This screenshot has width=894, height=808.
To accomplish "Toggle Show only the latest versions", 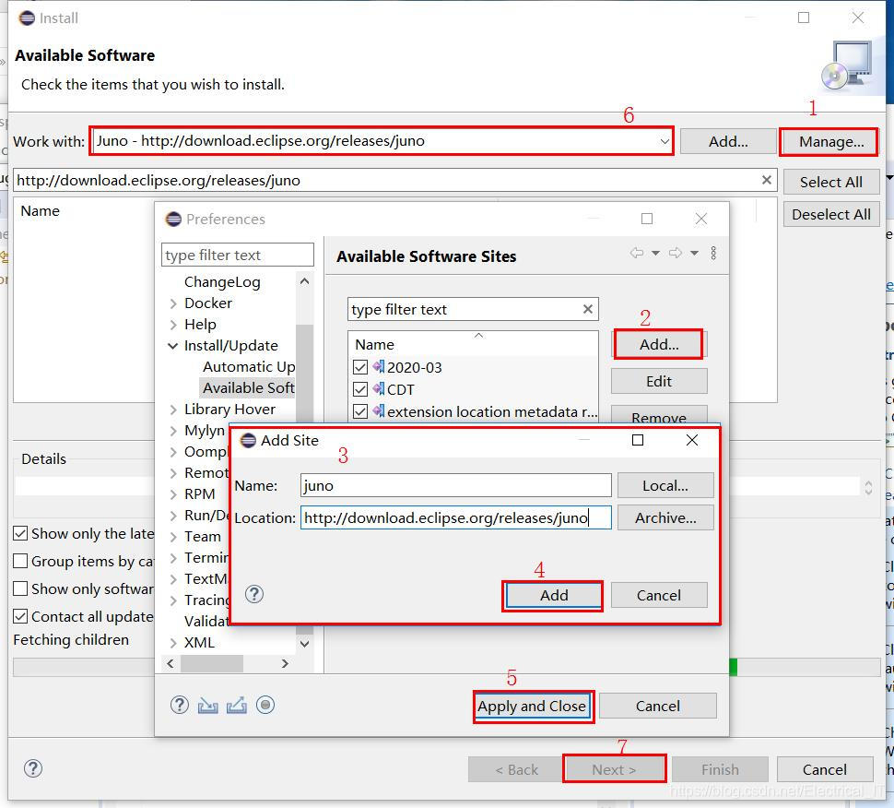I will pyautogui.click(x=20, y=533).
